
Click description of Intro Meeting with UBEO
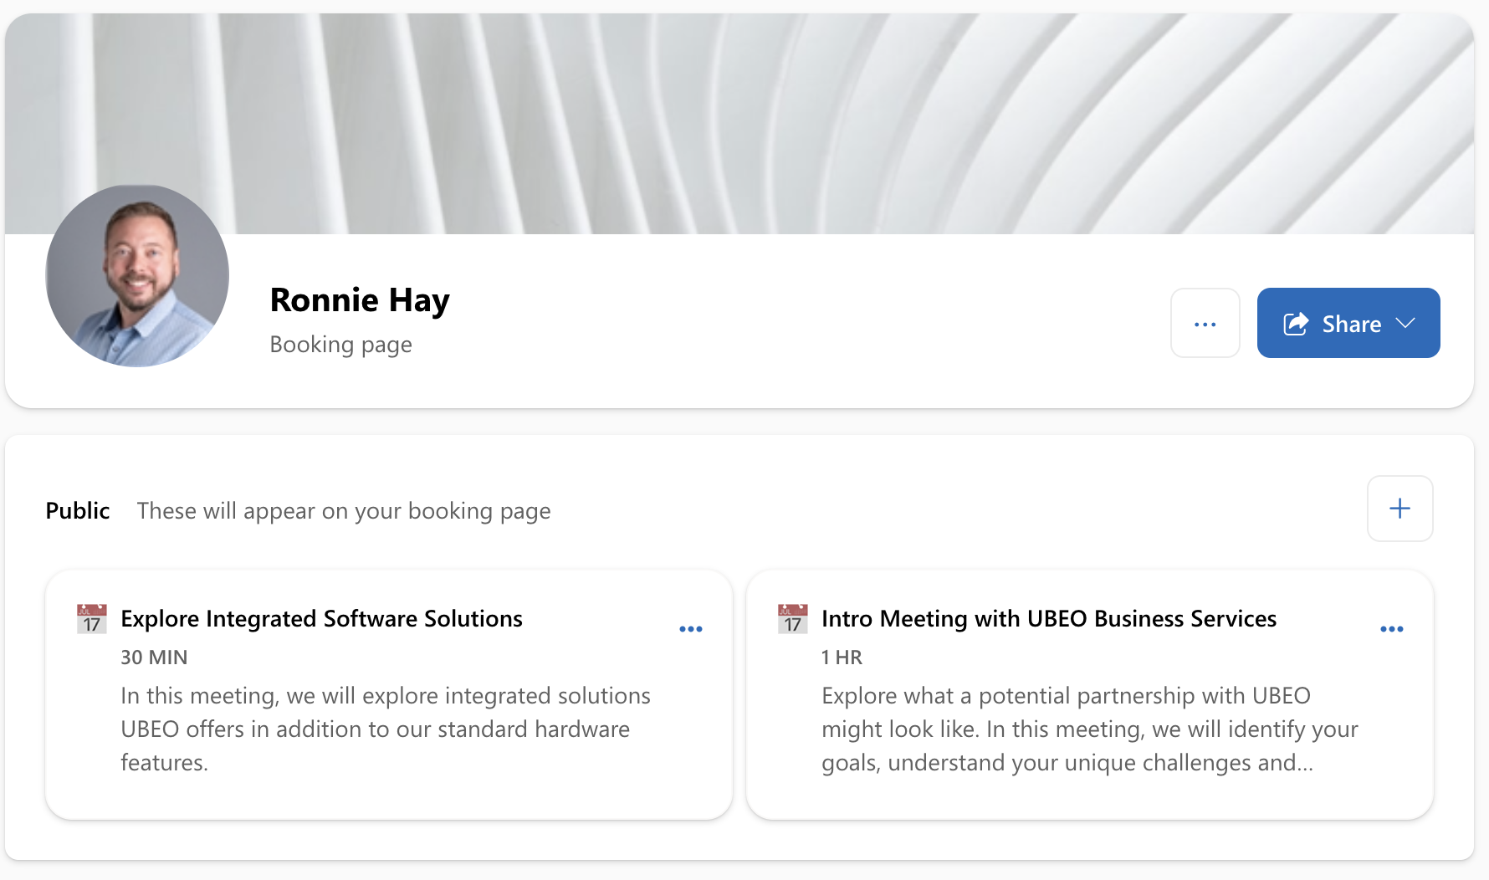(1090, 729)
